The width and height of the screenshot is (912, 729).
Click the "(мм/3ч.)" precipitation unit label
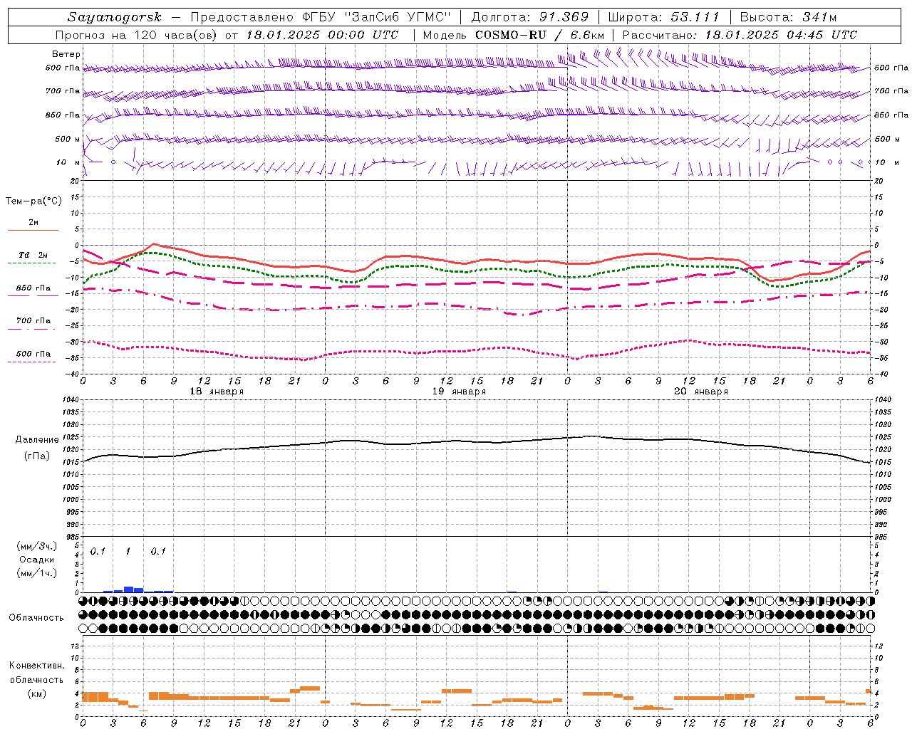(37, 547)
